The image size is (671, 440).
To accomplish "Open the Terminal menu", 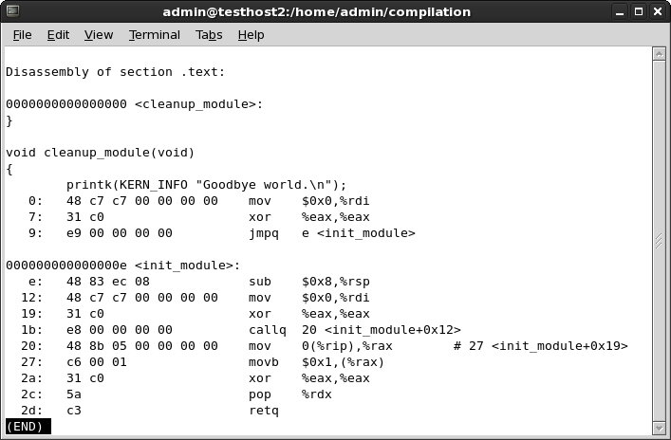I will click(155, 35).
